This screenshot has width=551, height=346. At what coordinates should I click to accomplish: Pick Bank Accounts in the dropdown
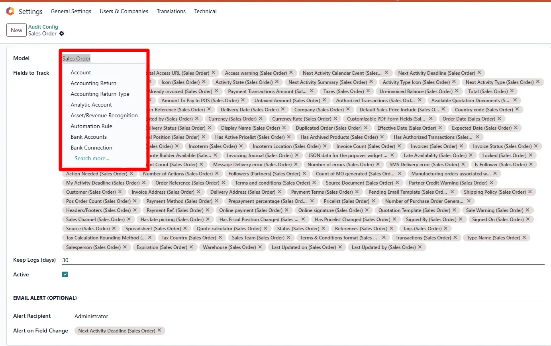pos(88,137)
